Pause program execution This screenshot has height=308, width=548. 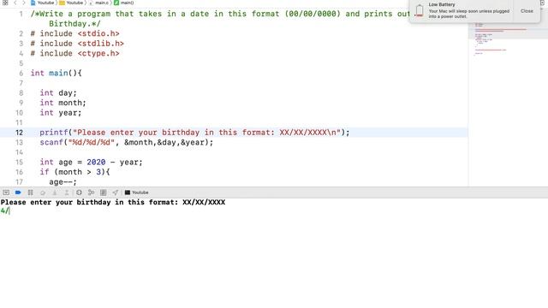click(x=31, y=192)
